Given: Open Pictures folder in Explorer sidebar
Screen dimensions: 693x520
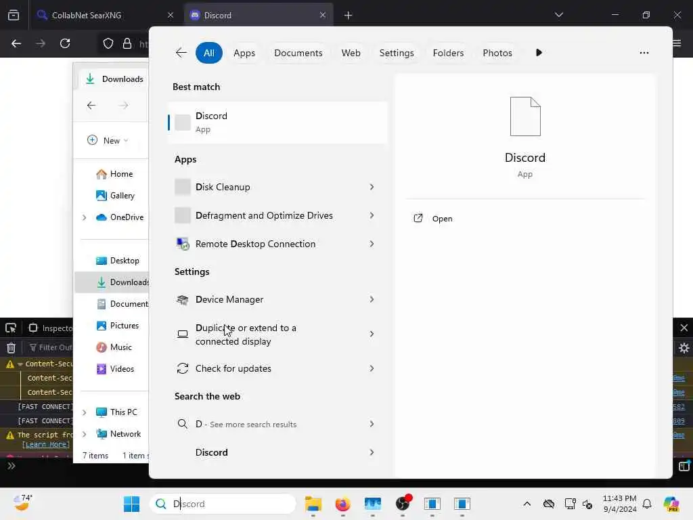Looking at the screenshot, I should tap(118, 326).
